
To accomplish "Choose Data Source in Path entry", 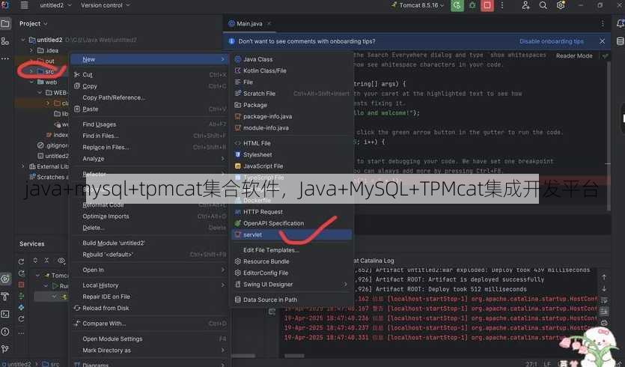I will point(291,300).
